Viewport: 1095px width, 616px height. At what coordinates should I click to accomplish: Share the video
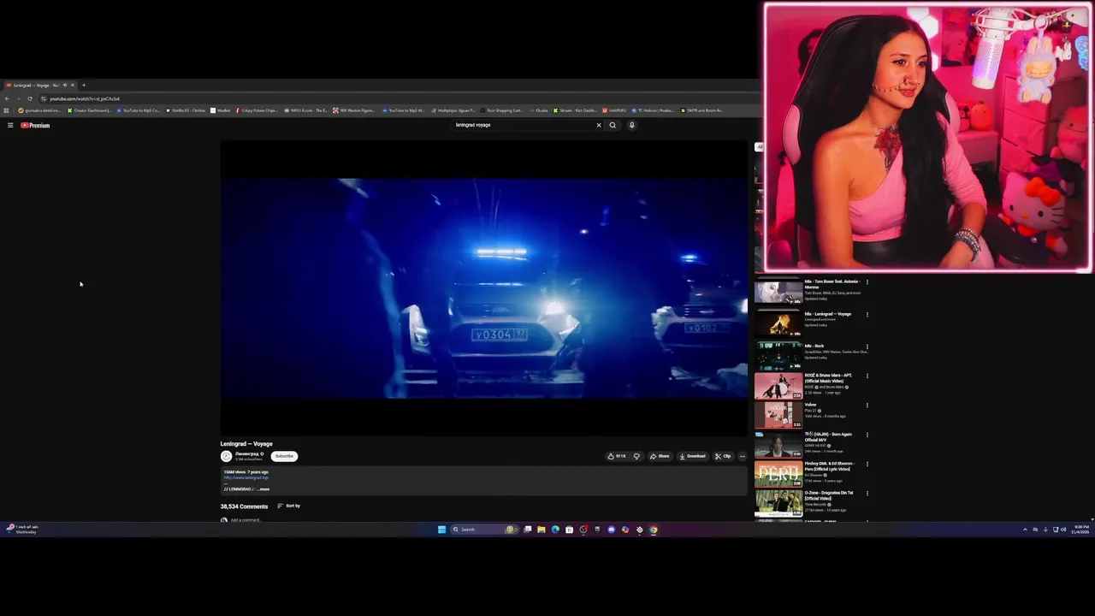point(660,456)
